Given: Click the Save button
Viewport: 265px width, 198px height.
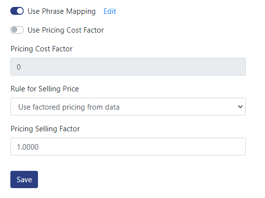Looking at the screenshot, I should [x=24, y=179].
